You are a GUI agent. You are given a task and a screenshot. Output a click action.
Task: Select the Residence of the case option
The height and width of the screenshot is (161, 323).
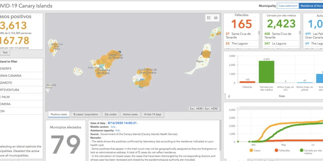311,6
